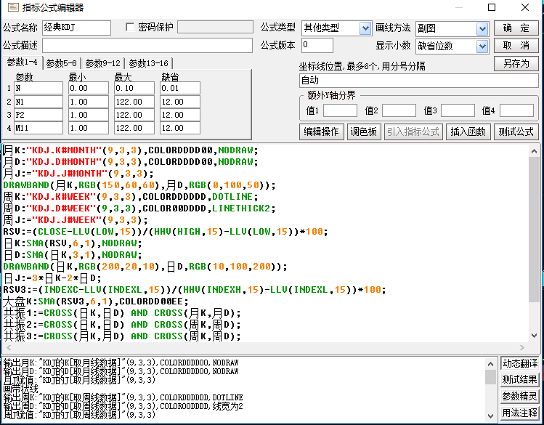Click code editor scroll up arrow

(x=535, y=151)
